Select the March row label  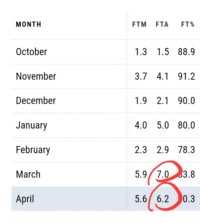[x=28, y=174]
